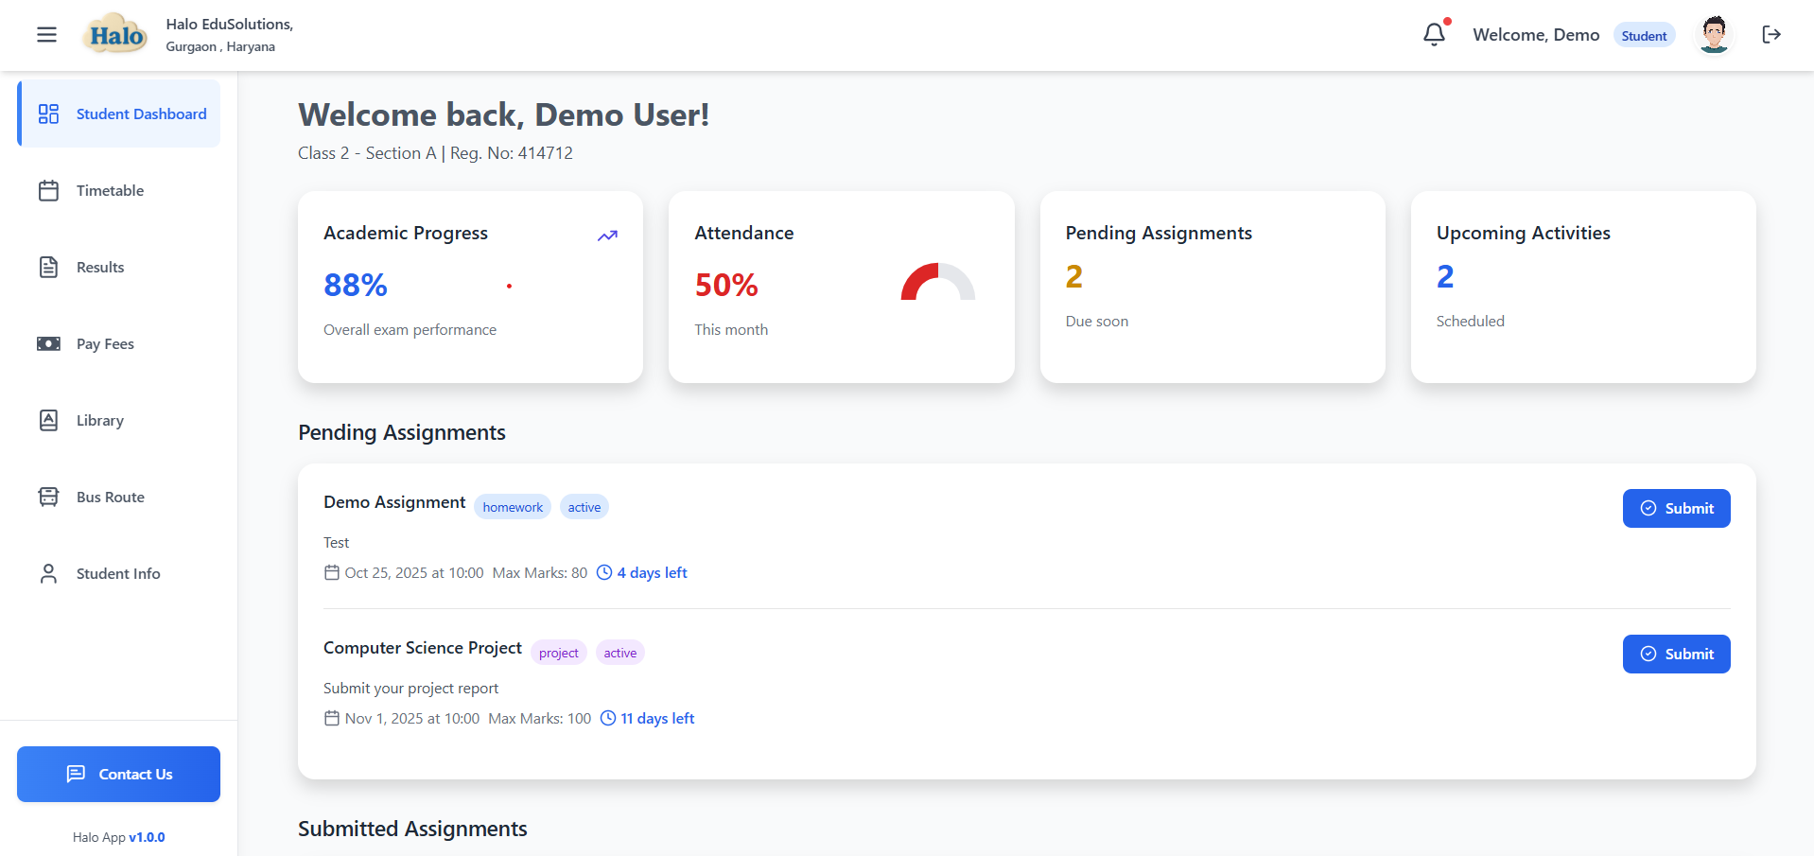Switch to the Results section
This screenshot has width=1814, height=856.
[100, 267]
